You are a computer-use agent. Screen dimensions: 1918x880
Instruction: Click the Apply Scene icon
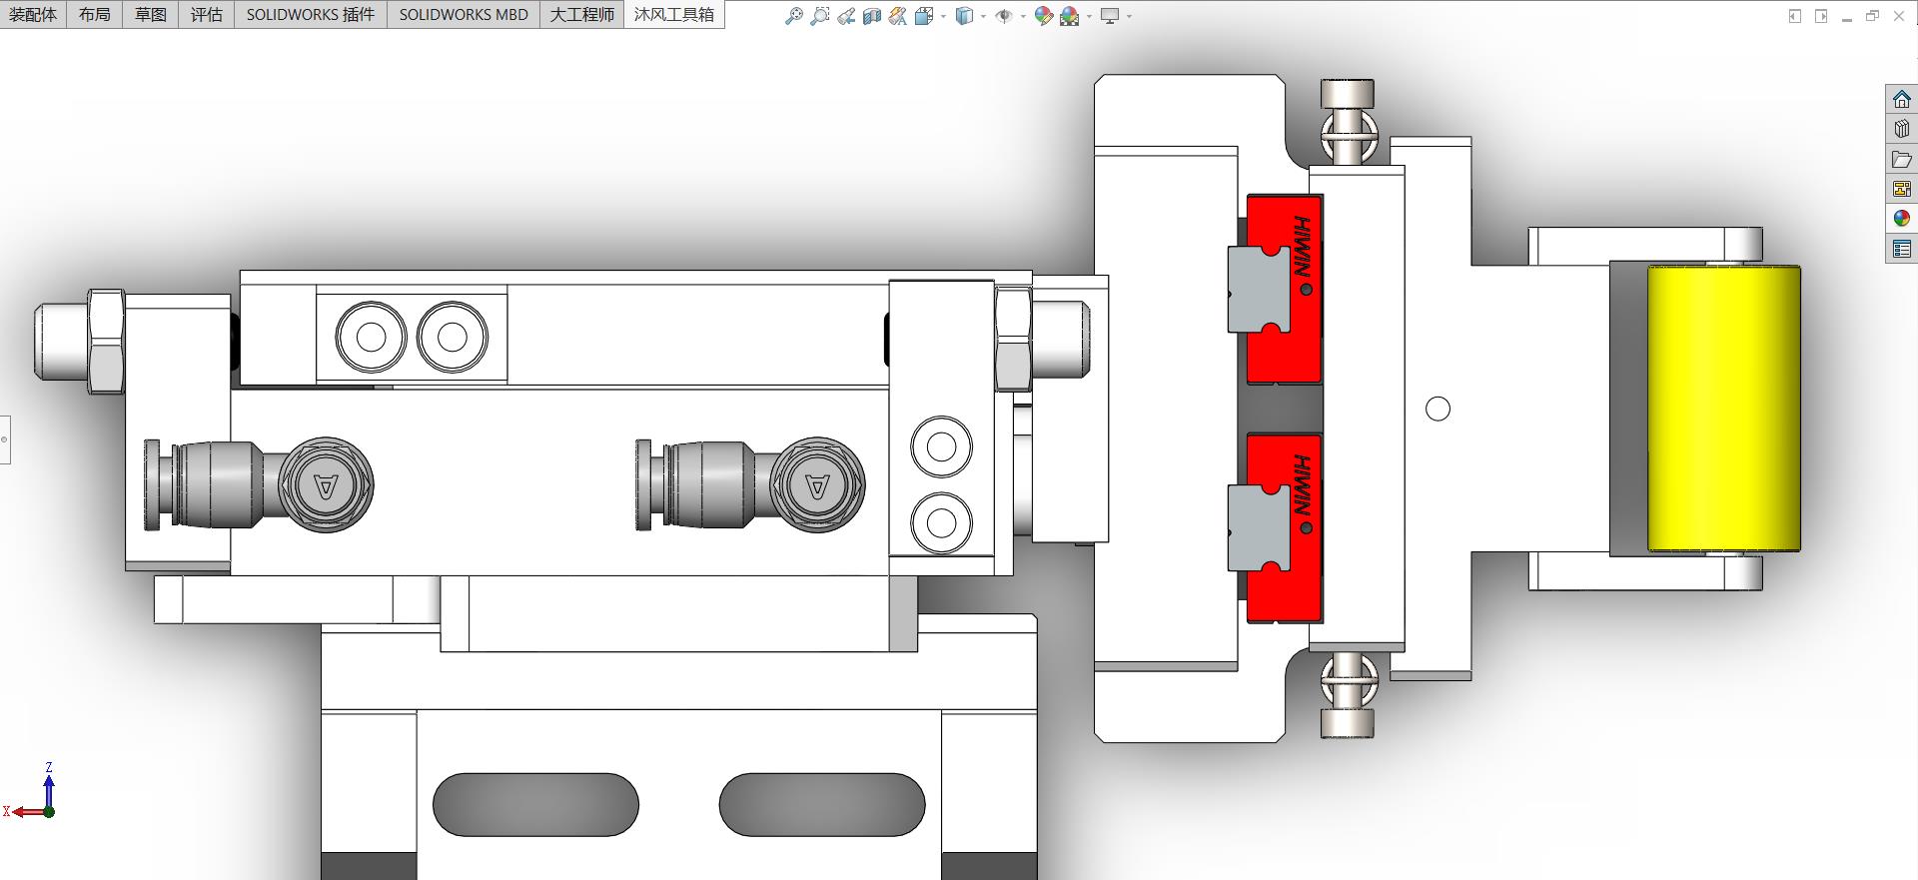pyautogui.click(x=1070, y=16)
